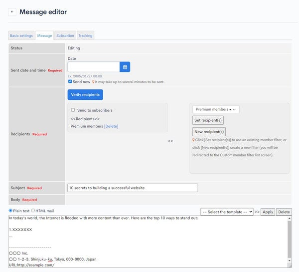The image size is (299, 272).
Task: Click the body scrollbar down arrow
Action: (290, 261)
